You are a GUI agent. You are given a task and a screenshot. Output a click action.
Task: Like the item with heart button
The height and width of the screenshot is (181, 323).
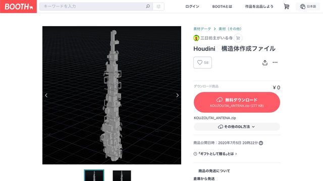[202, 62]
